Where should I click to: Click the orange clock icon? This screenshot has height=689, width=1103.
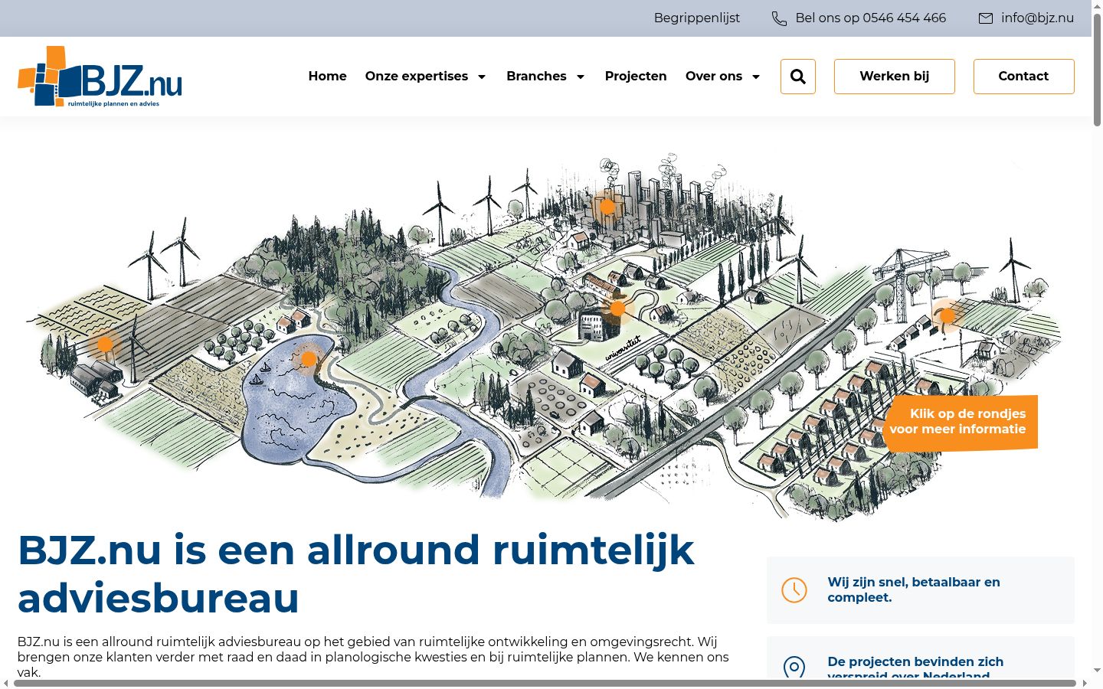tap(794, 590)
